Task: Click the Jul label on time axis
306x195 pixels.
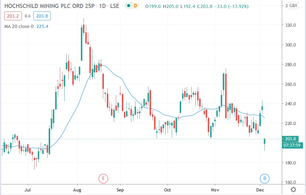Action: (27, 190)
